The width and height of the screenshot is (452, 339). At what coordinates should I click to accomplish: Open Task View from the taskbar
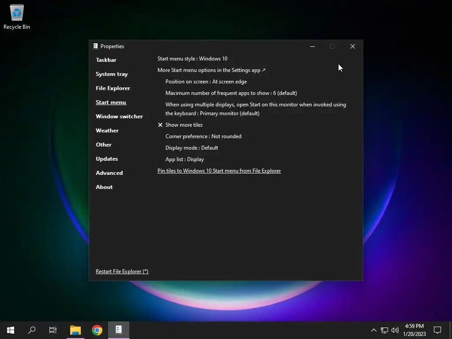(53, 330)
